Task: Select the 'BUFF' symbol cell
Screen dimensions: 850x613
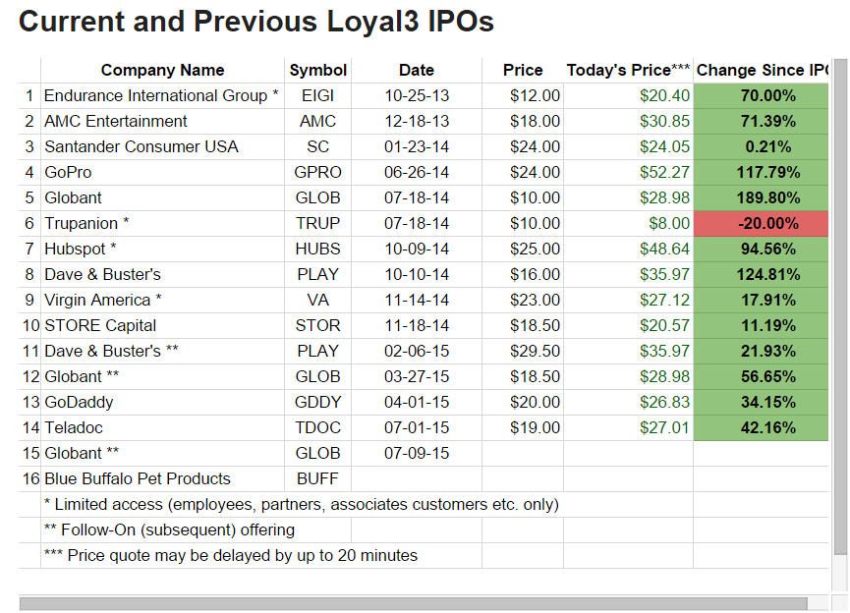Action: coord(317,478)
